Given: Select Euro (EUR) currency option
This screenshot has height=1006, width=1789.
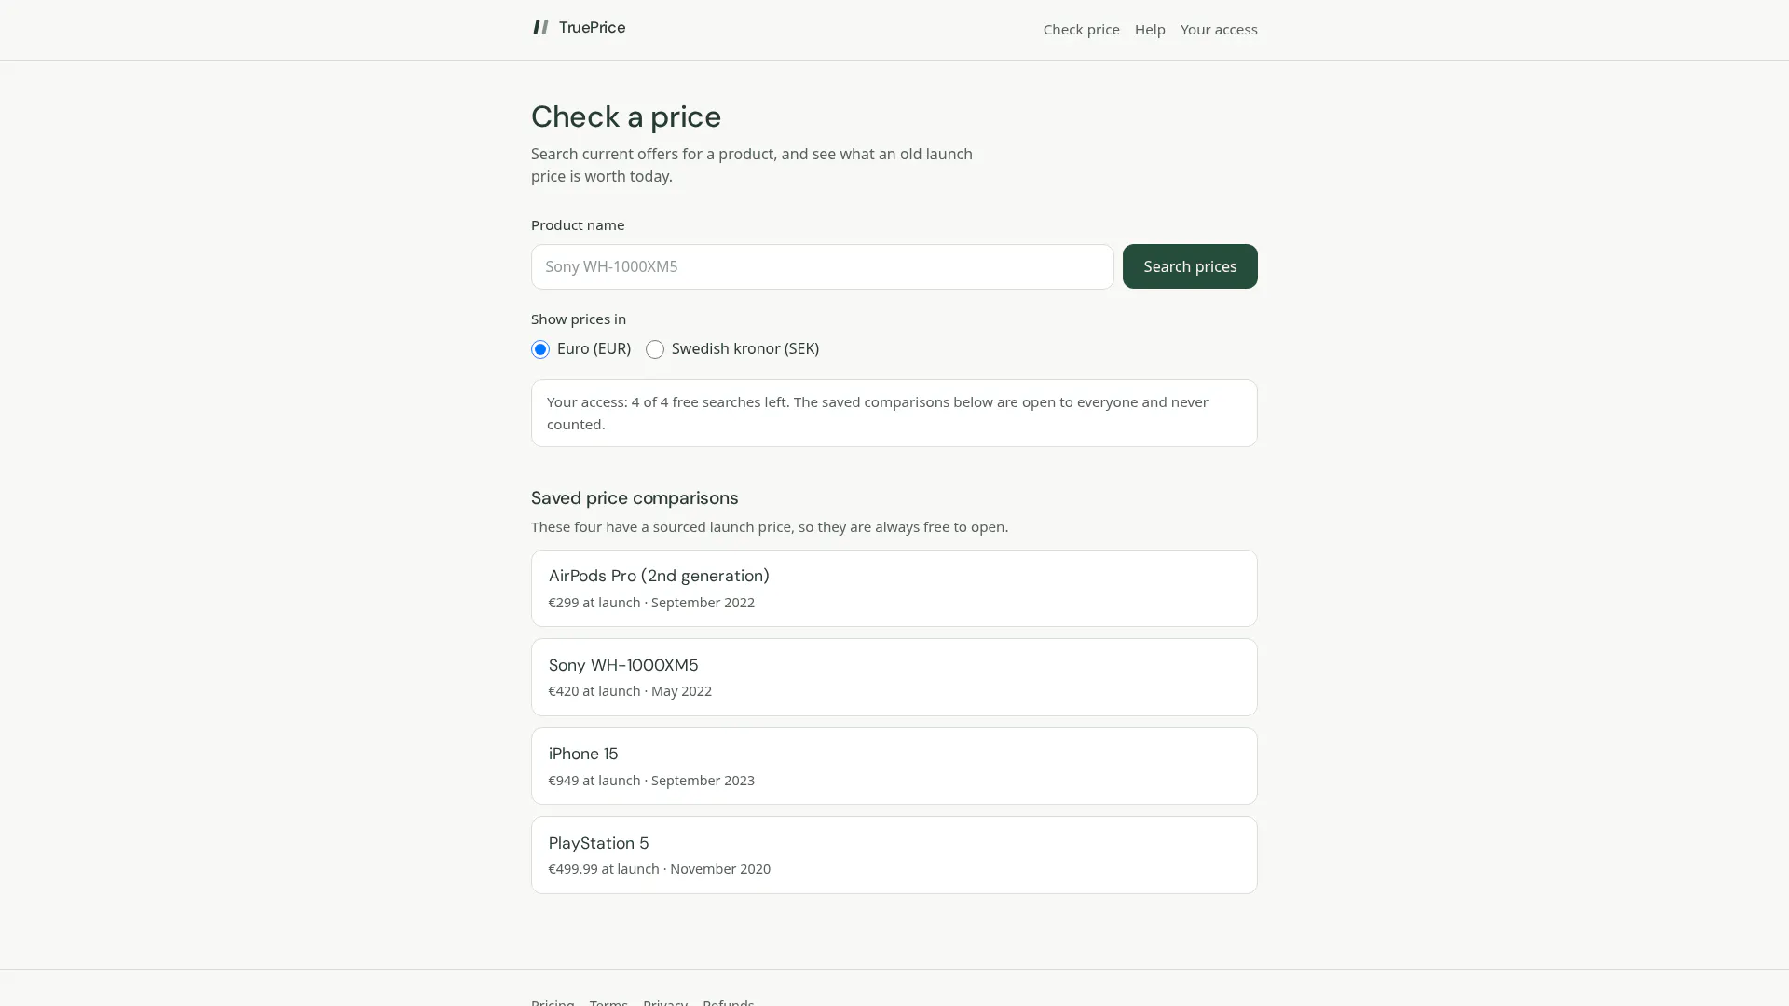Looking at the screenshot, I should [540, 349].
